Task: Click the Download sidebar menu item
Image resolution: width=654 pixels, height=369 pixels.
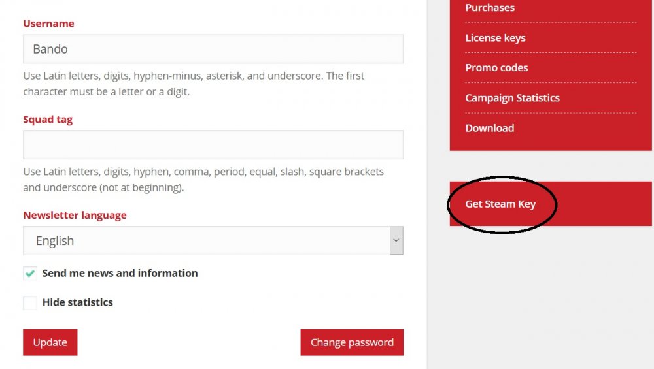Action: pyautogui.click(x=489, y=128)
